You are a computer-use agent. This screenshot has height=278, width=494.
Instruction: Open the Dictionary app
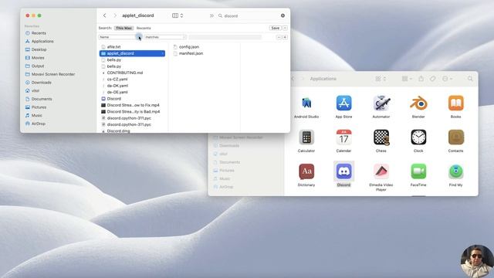click(x=306, y=171)
